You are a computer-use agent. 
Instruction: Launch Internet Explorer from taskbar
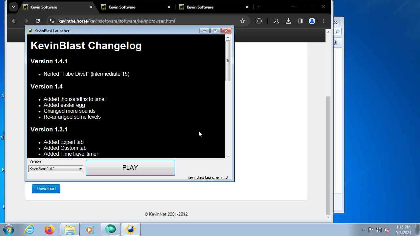[30, 229]
